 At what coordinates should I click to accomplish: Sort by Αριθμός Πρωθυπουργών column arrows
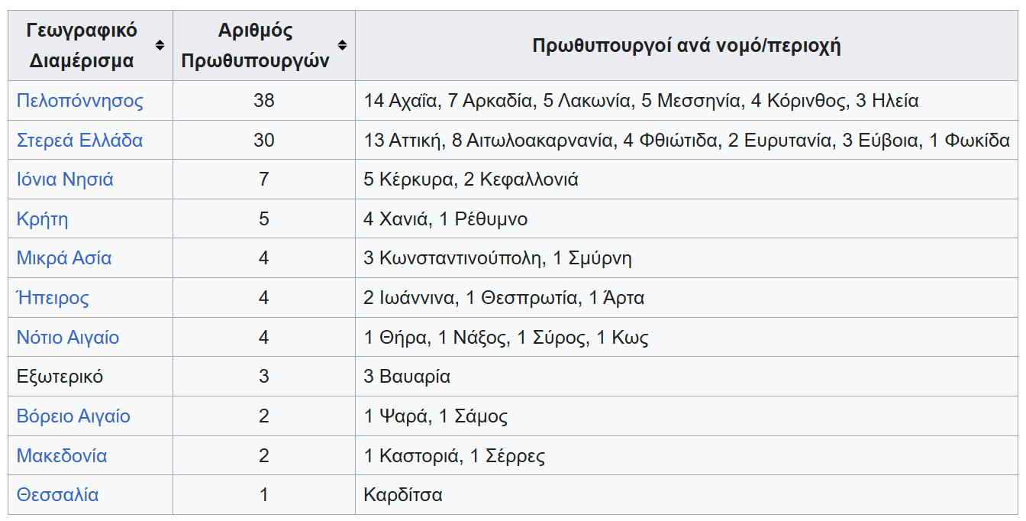[x=342, y=46]
